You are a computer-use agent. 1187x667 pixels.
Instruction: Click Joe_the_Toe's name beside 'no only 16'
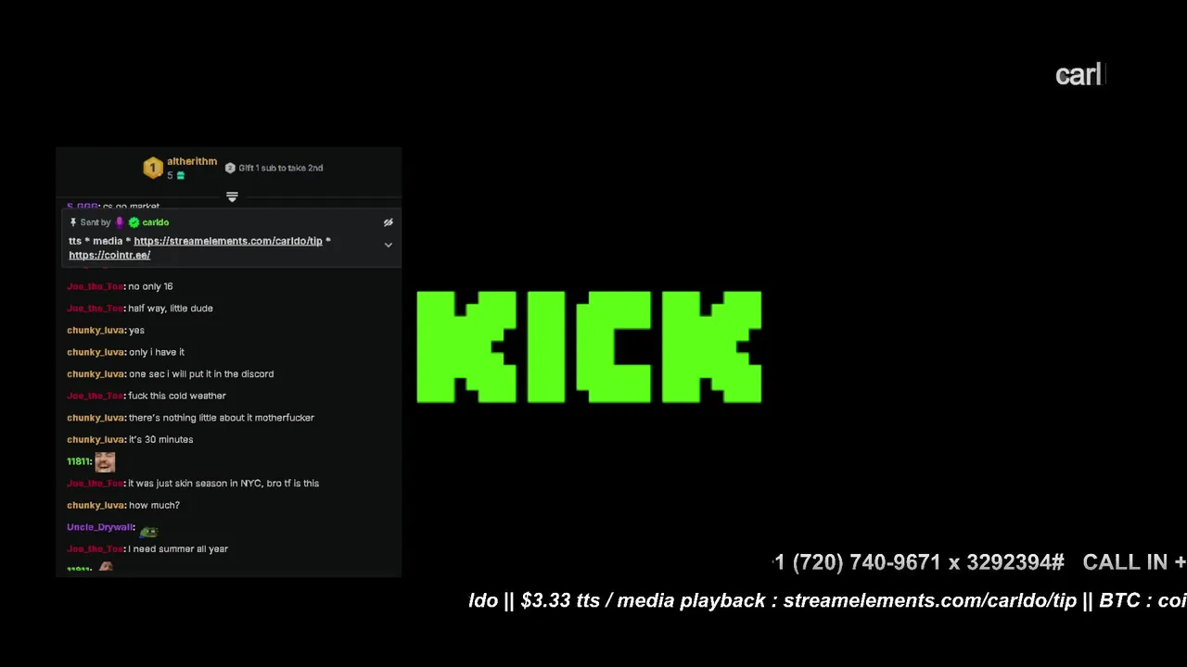tap(96, 286)
